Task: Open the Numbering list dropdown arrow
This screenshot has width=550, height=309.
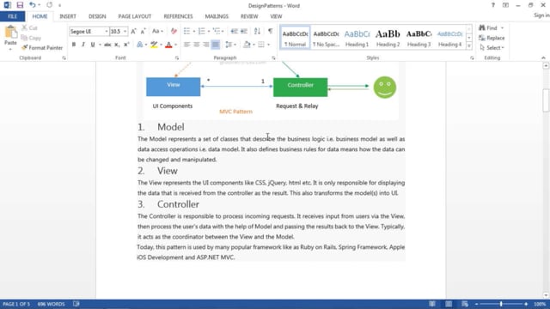Action: pyautogui.click(x=209, y=32)
